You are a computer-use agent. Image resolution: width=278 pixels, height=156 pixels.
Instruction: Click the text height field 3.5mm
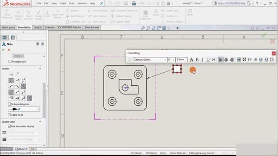[181, 60]
